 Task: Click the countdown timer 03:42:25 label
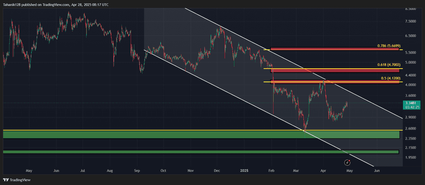(x=411, y=107)
